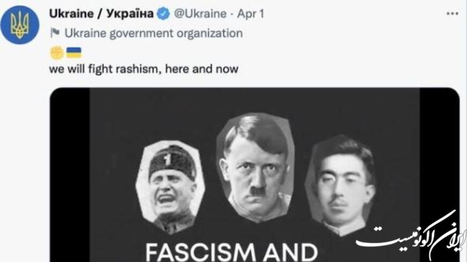Click the tweet text "here and now"
The width and height of the screenshot is (467, 262).
202,69
